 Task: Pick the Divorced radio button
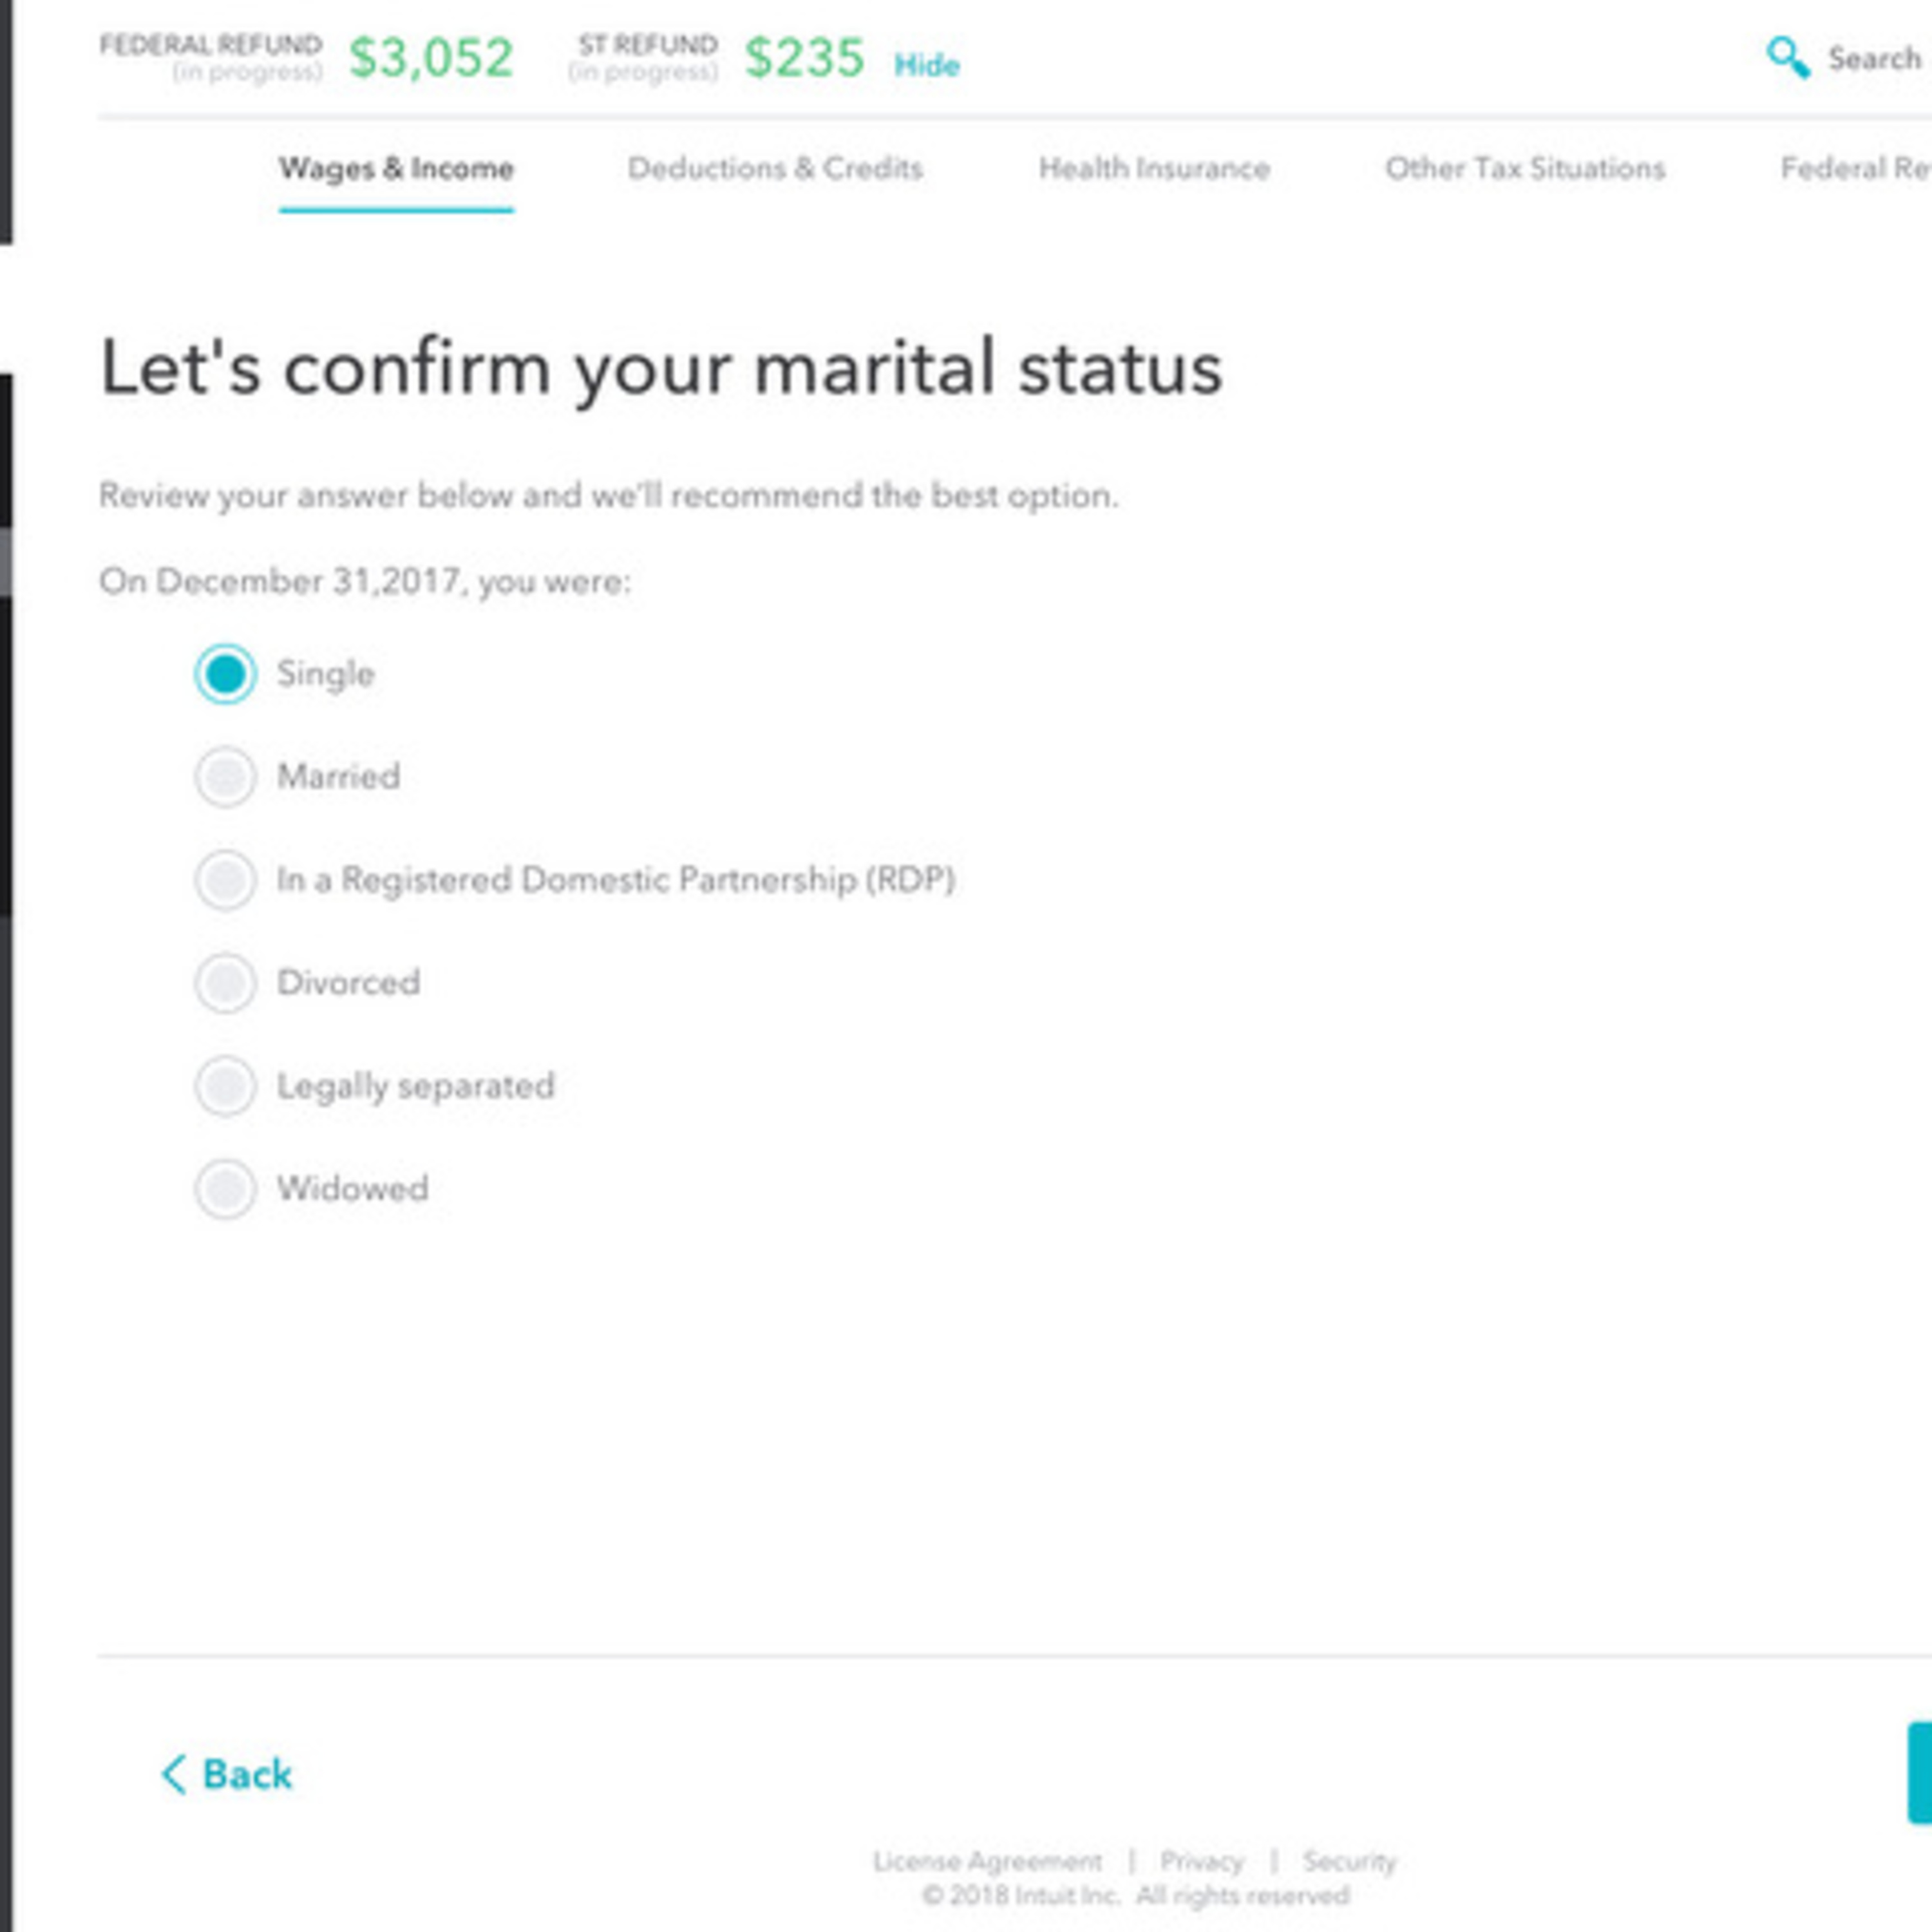pos(225,983)
